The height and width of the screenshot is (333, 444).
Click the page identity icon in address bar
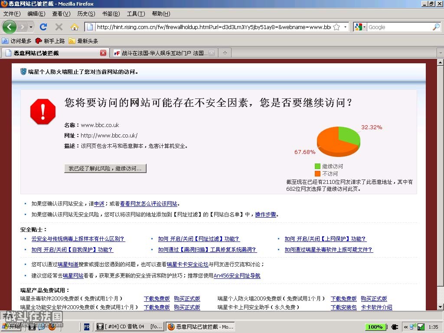(90, 27)
